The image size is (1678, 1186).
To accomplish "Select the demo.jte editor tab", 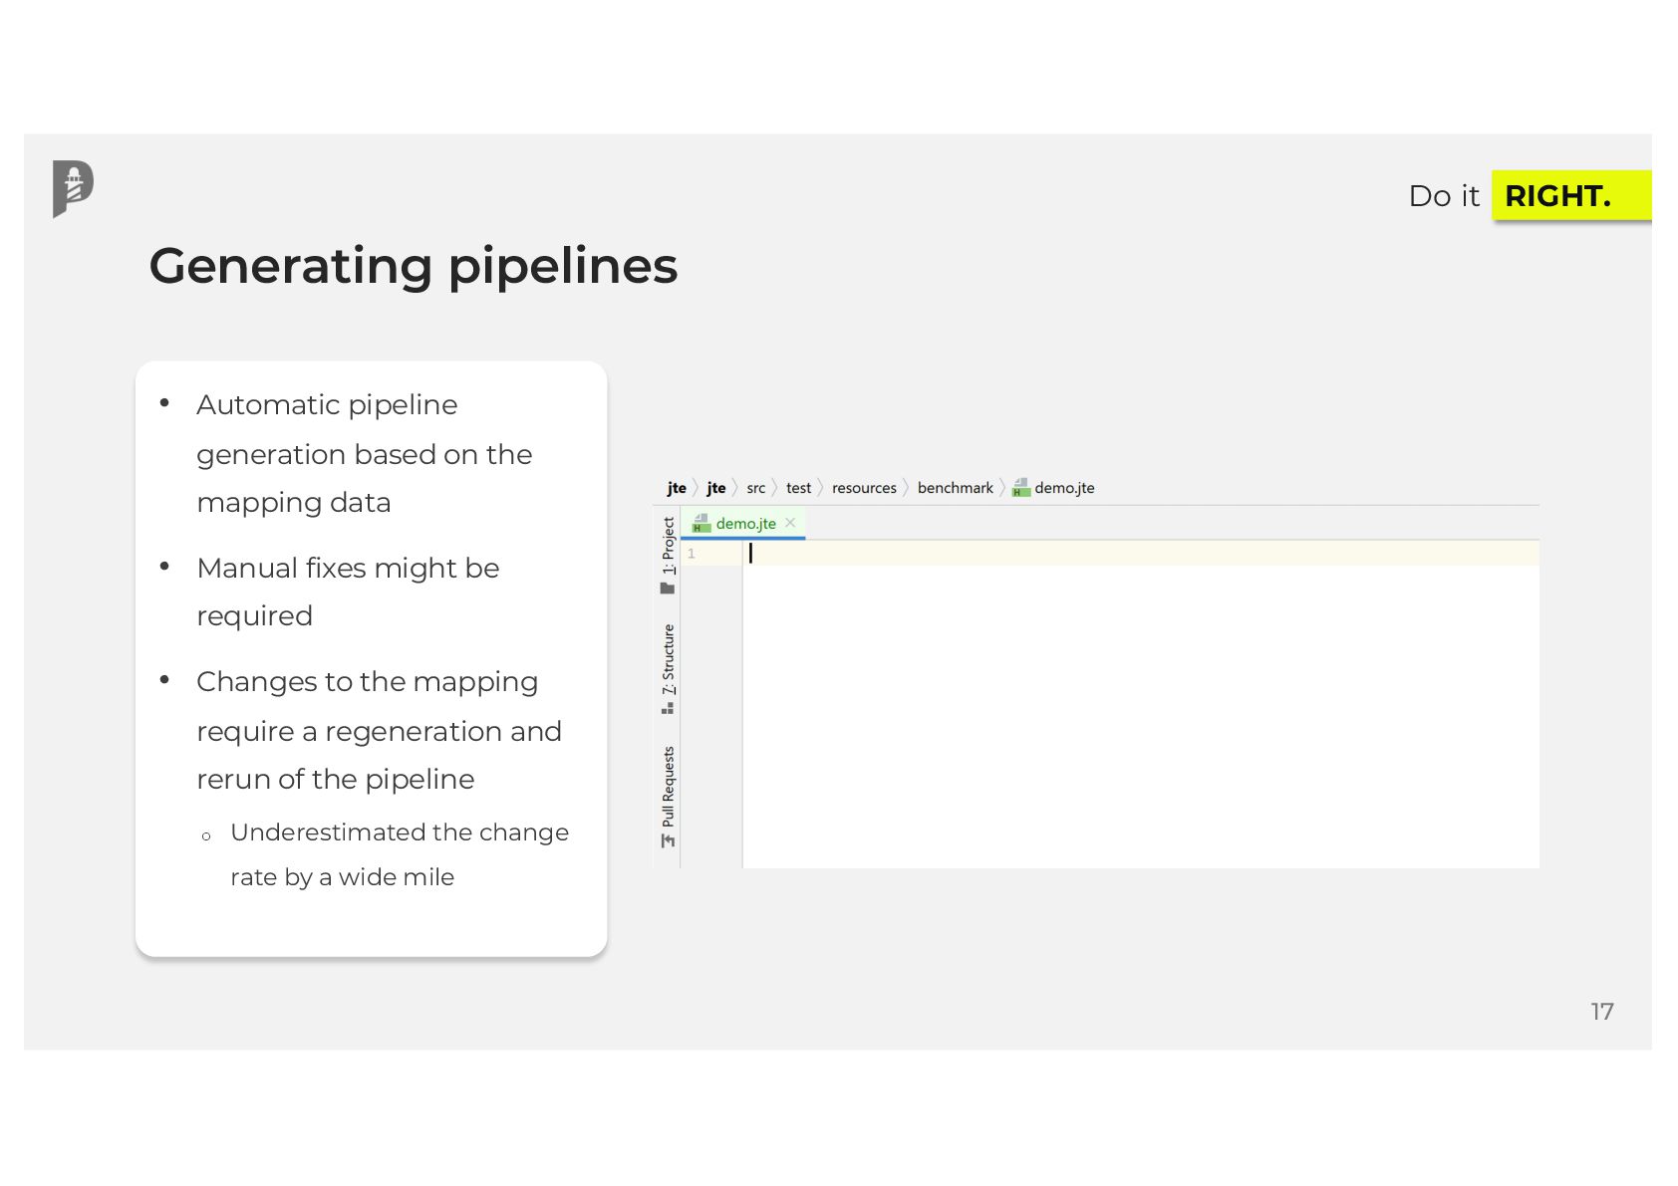I will pos(745,524).
